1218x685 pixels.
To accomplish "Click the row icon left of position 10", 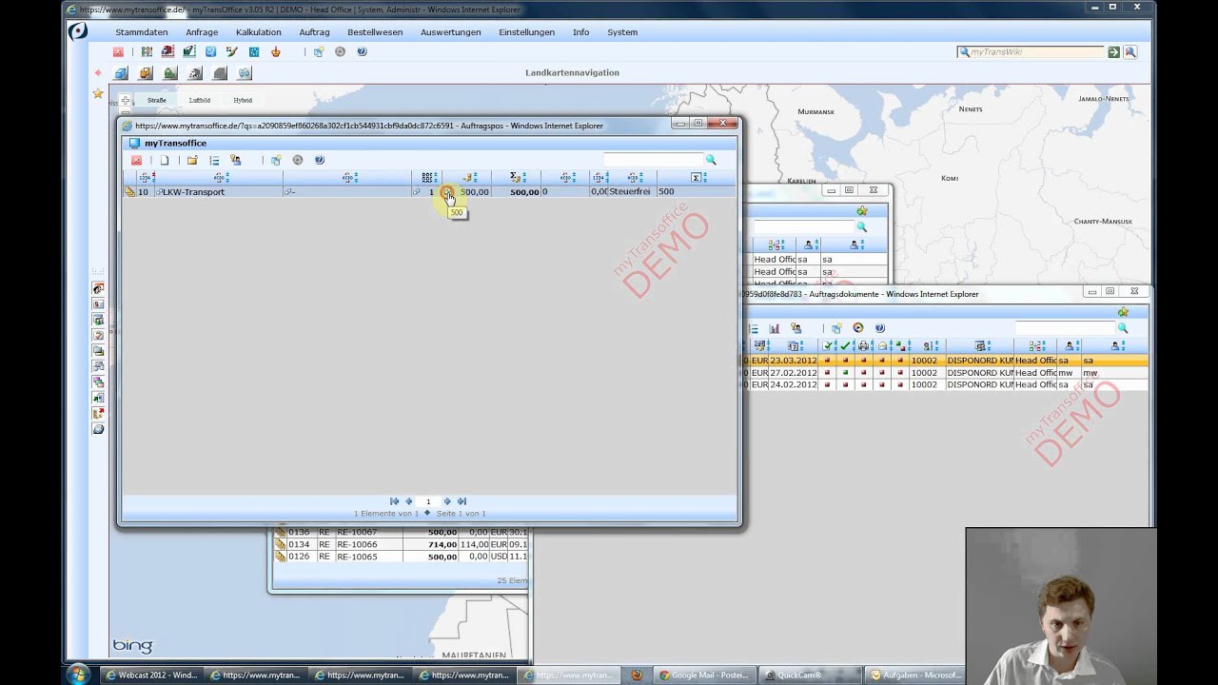I will point(129,192).
